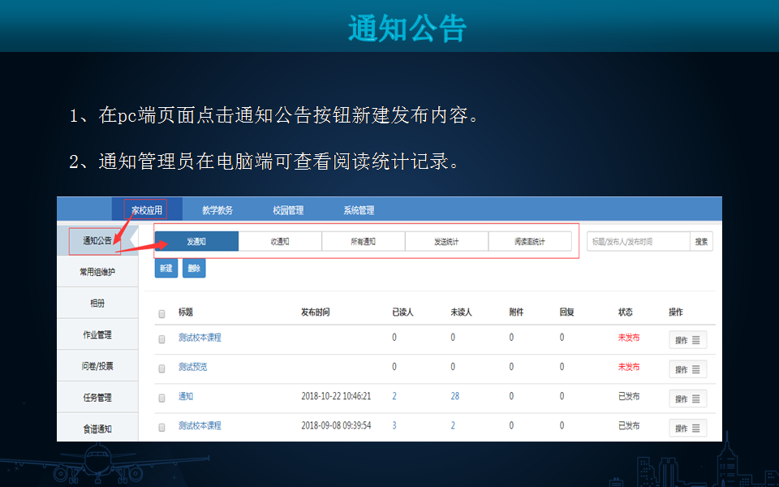
Task: Open the 通知 title link
Action: (x=186, y=396)
